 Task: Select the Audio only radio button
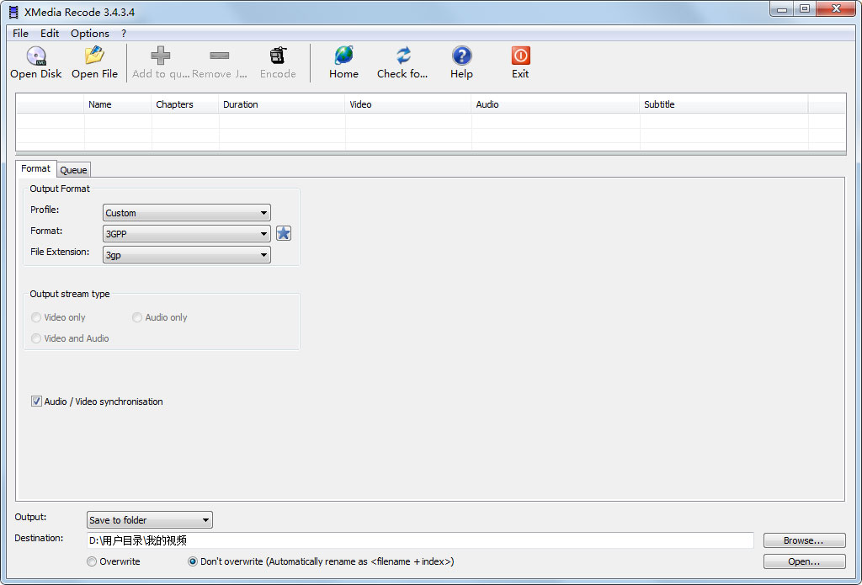point(137,317)
